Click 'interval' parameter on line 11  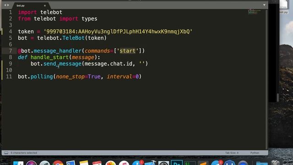[x=119, y=77]
